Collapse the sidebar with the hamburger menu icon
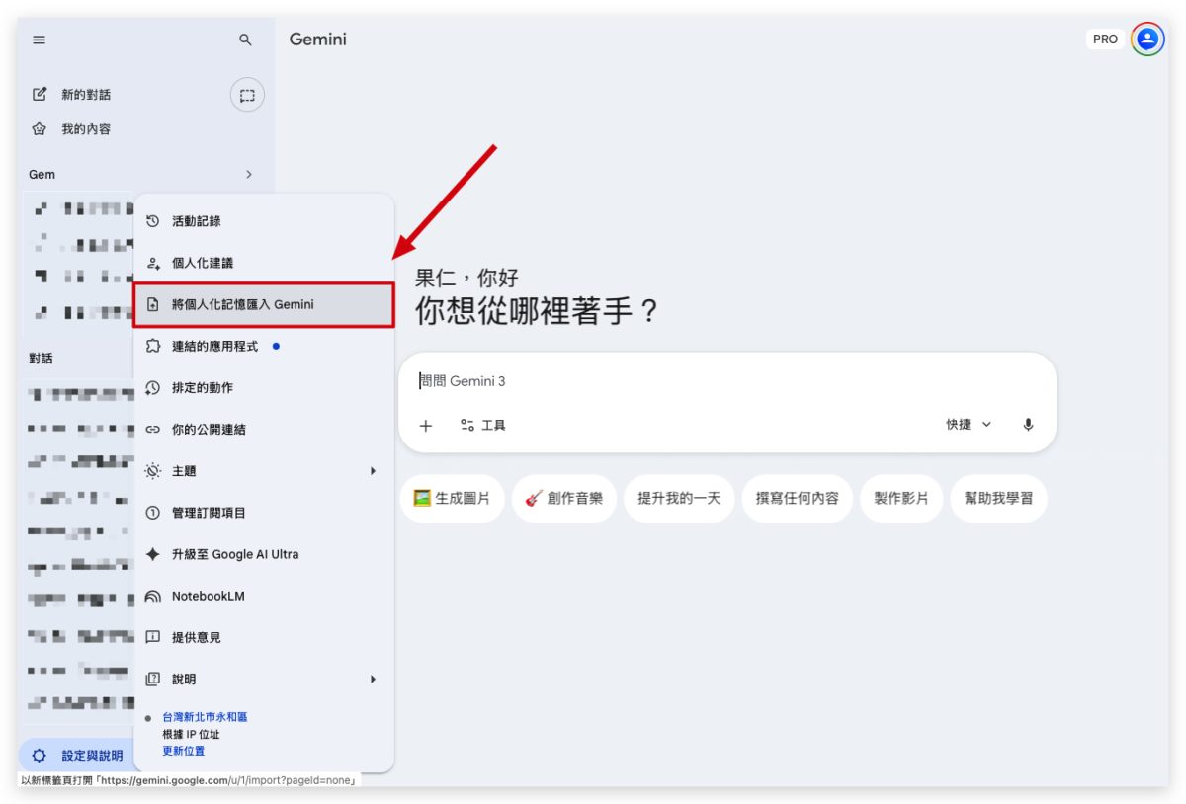This screenshot has width=1186, height=804. point(40,40)
